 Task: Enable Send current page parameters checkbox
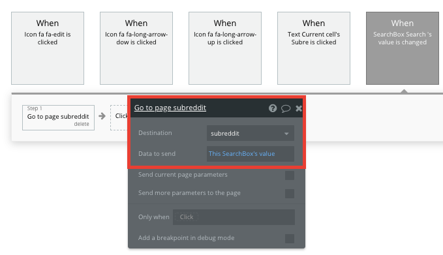(x=290, y=175)
